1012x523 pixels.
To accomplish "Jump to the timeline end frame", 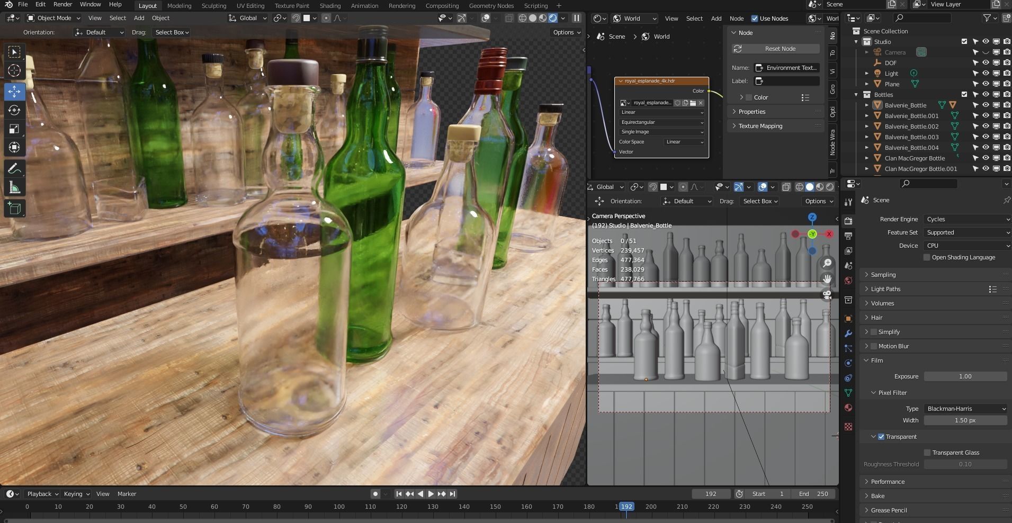I will pyautogui.click(x=452, y=494).
